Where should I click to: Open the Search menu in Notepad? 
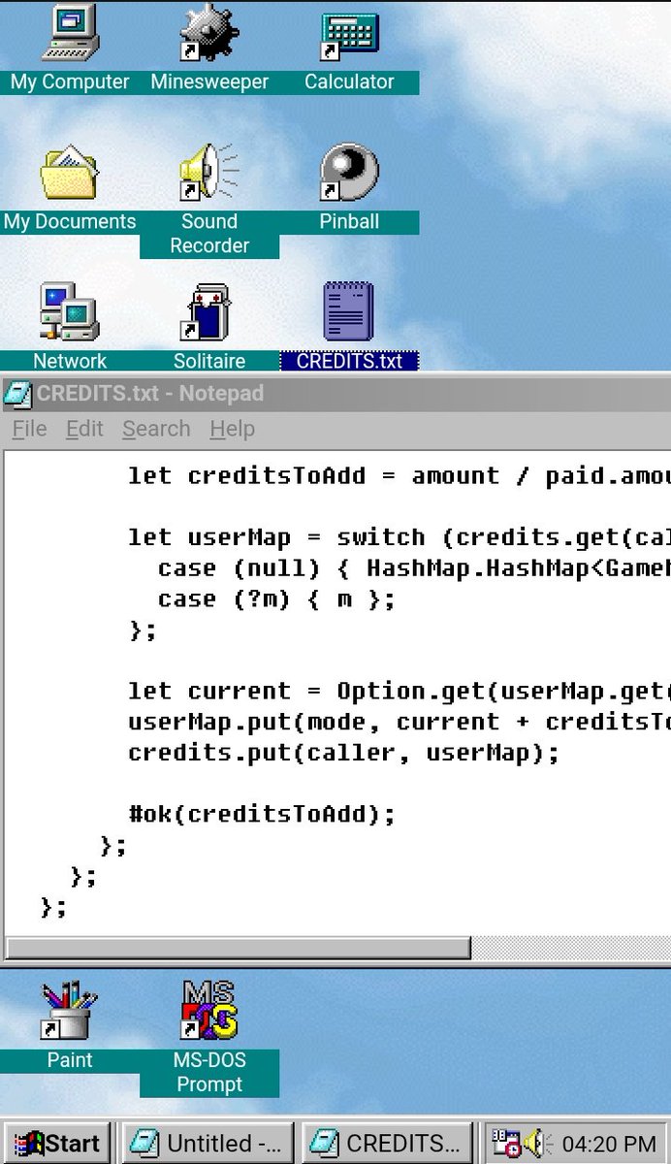(156, 429)
